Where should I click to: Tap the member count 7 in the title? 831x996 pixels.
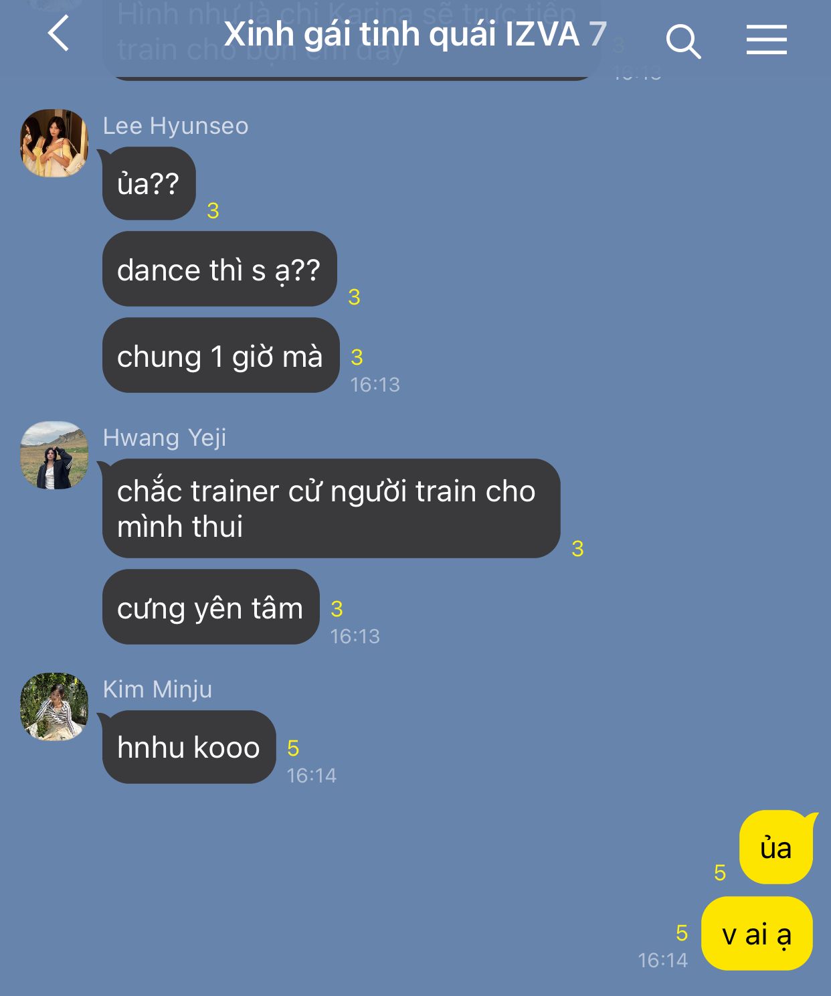pyautogui.click(x=597, y=34)
